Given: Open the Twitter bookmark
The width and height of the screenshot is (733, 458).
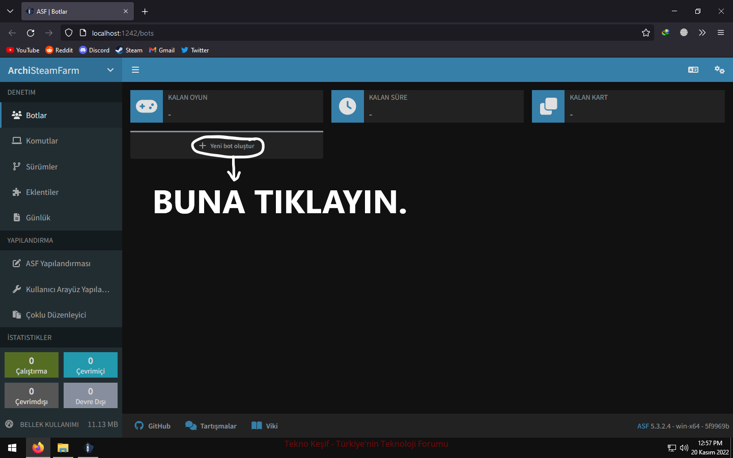Looking at the screenshot, I should 195,50.
